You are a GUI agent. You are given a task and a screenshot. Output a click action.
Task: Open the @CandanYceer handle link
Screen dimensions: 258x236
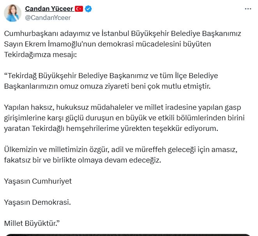click(x=48, y=18)
